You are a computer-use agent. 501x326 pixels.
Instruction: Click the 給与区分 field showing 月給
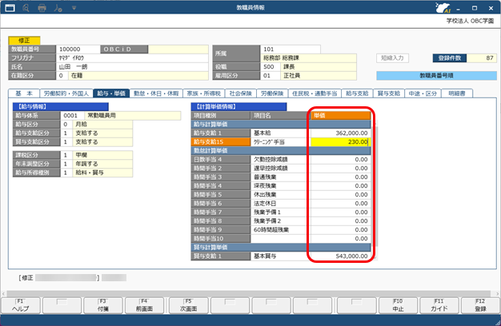pos(102,124)
